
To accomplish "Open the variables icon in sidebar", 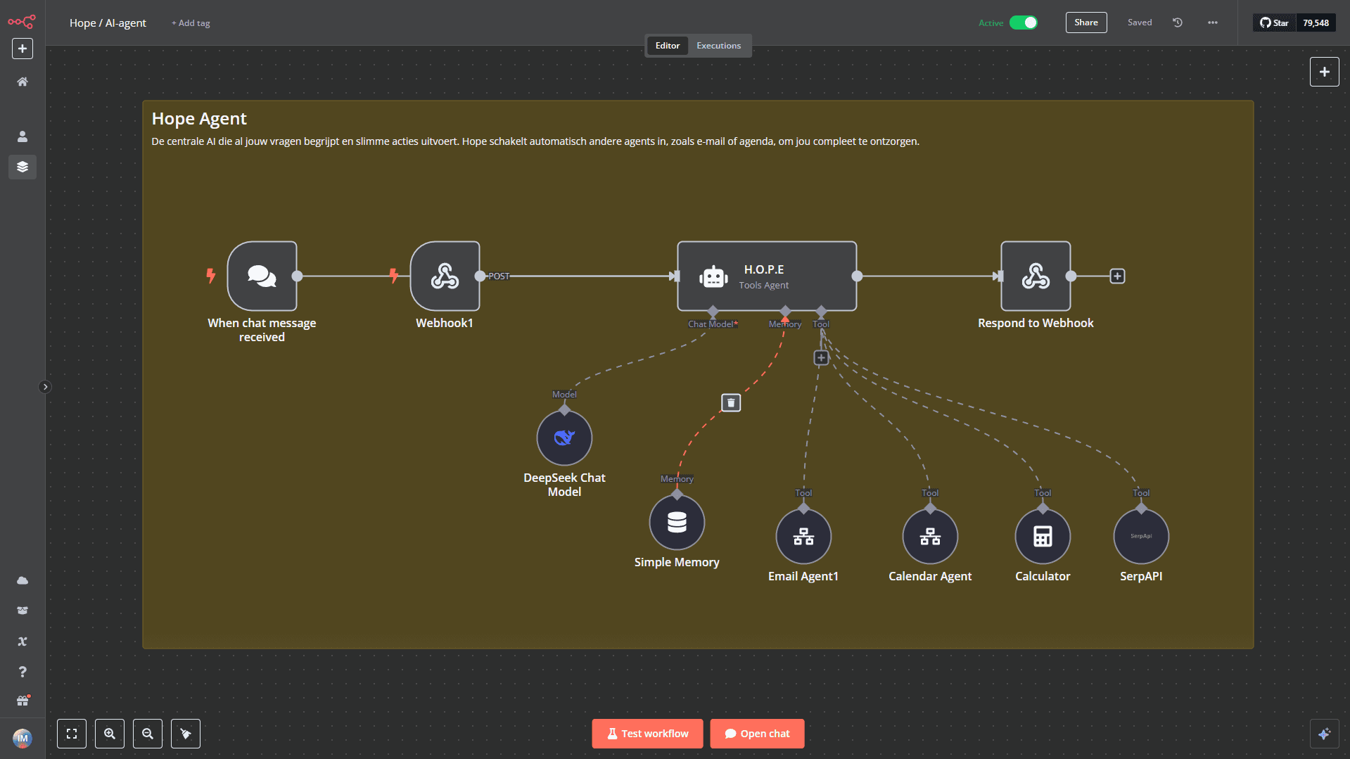I will click(x=23, y=641).
